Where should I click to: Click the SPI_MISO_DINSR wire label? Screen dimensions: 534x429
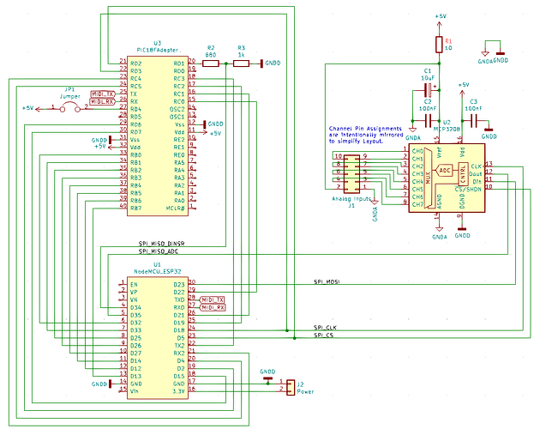pos(161,244)
